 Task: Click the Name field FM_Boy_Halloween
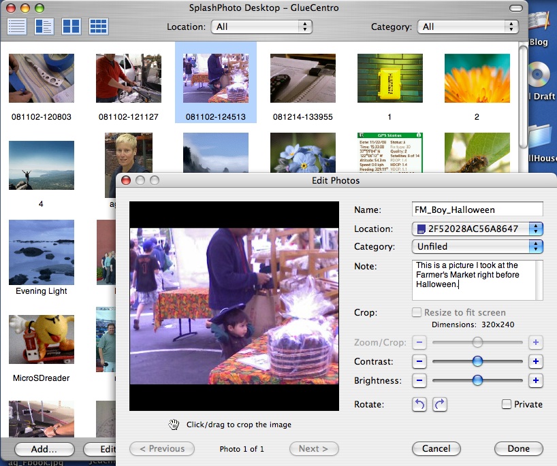(477, 210)
